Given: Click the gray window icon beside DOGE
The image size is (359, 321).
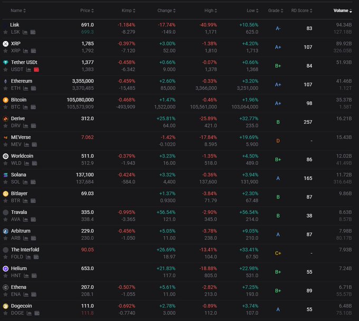Looking at the screenshot, I should pos(37,313).
